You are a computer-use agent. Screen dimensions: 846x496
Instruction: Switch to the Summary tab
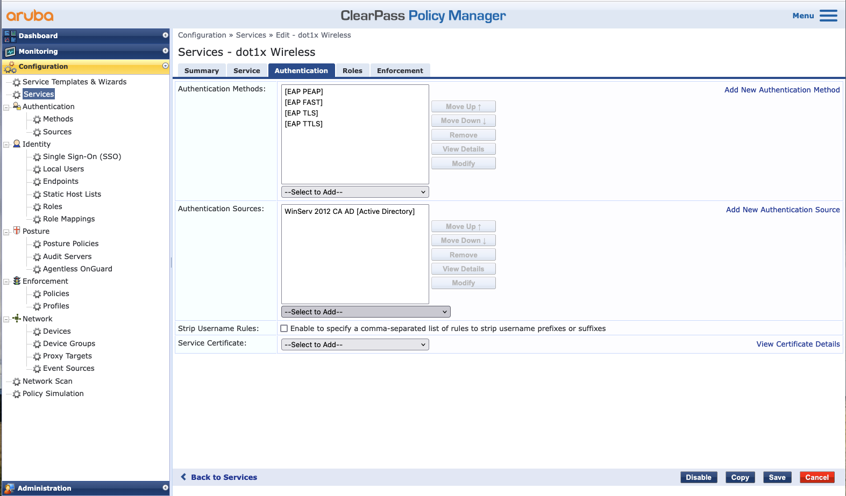[x=202, y=70]
